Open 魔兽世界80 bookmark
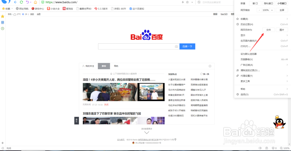 [x=84, y=9]
